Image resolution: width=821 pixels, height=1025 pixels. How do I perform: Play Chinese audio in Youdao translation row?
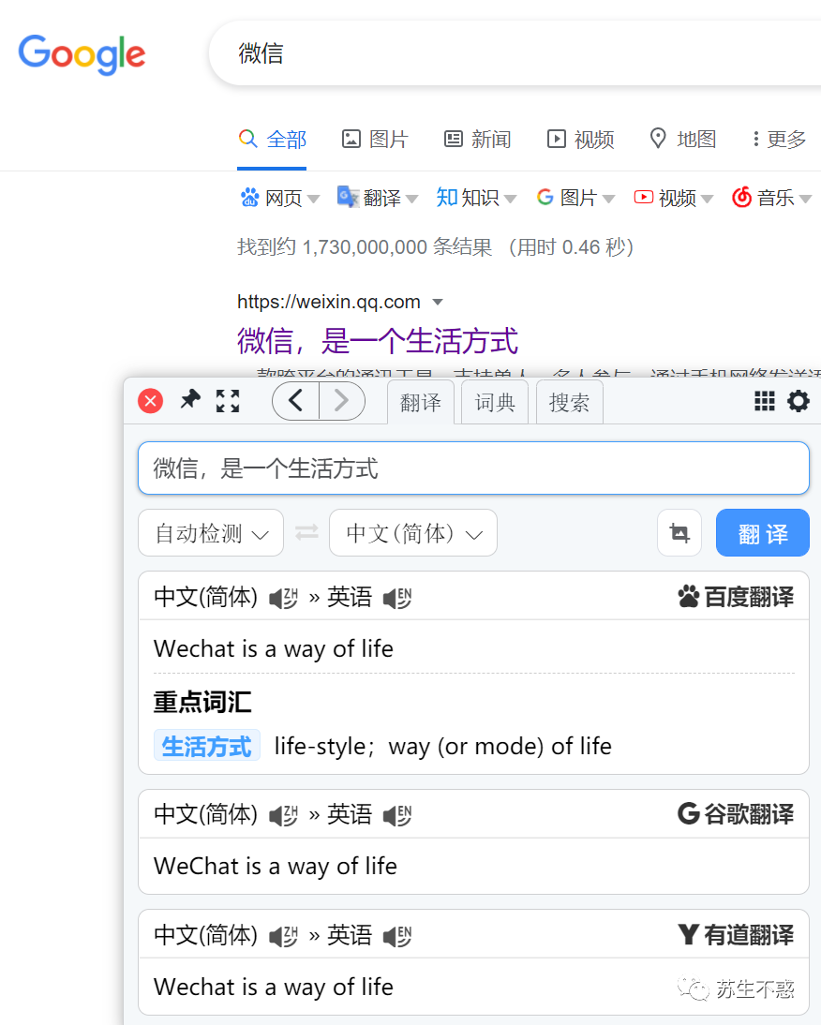284,936
